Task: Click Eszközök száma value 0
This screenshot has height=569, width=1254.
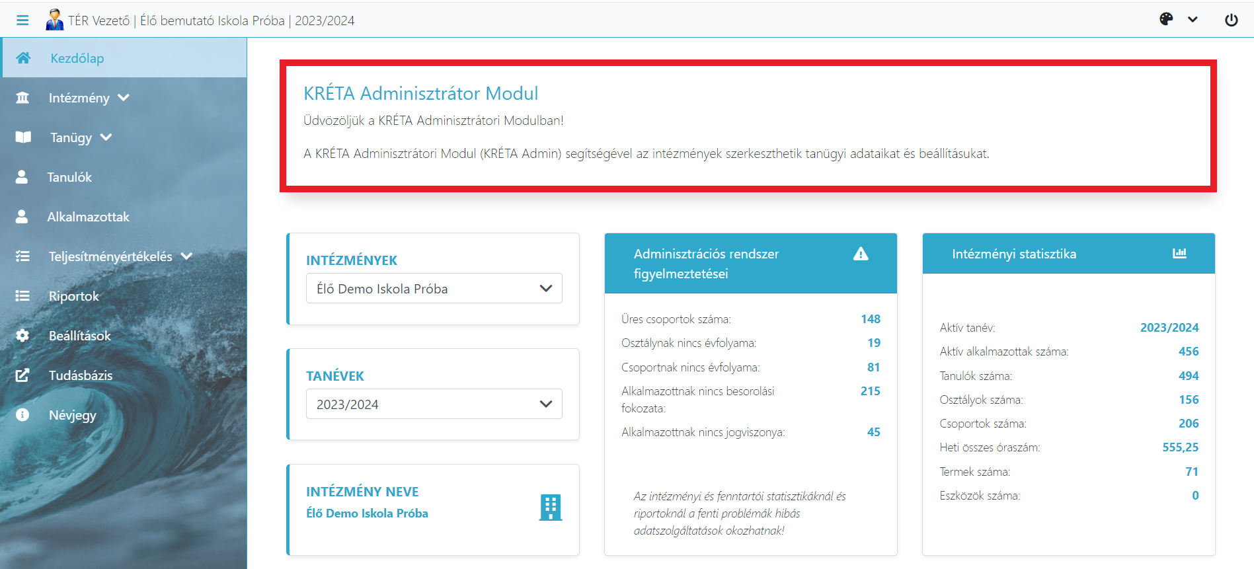Action: pyautogui.click(x=1195, y=496)
